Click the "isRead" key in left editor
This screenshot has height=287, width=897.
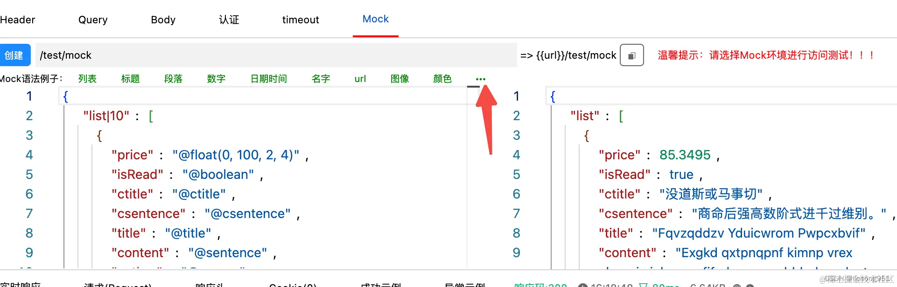(x=138, y=174)
